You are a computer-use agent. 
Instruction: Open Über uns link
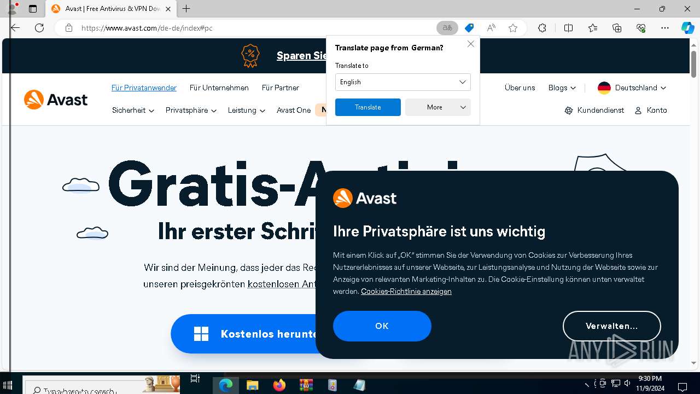(x=520, y=88)
